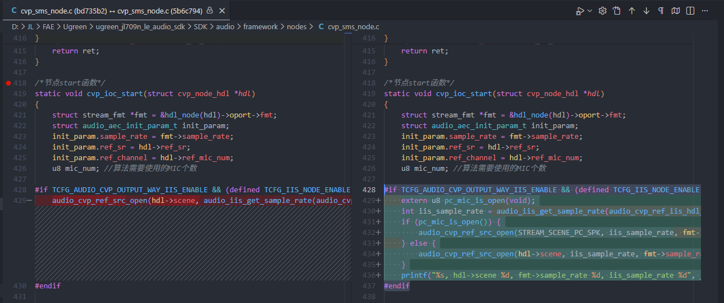Open the audio breadcrumb folder

click(x=225, y=26)
